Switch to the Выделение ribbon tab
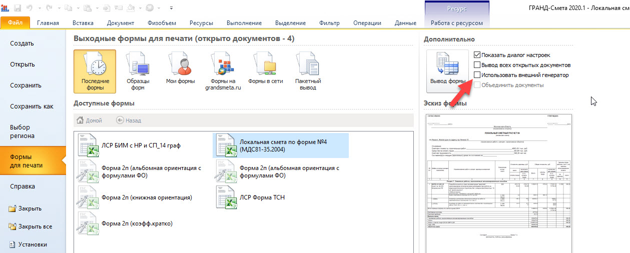The image size is (630, 253). click(290, 23)
